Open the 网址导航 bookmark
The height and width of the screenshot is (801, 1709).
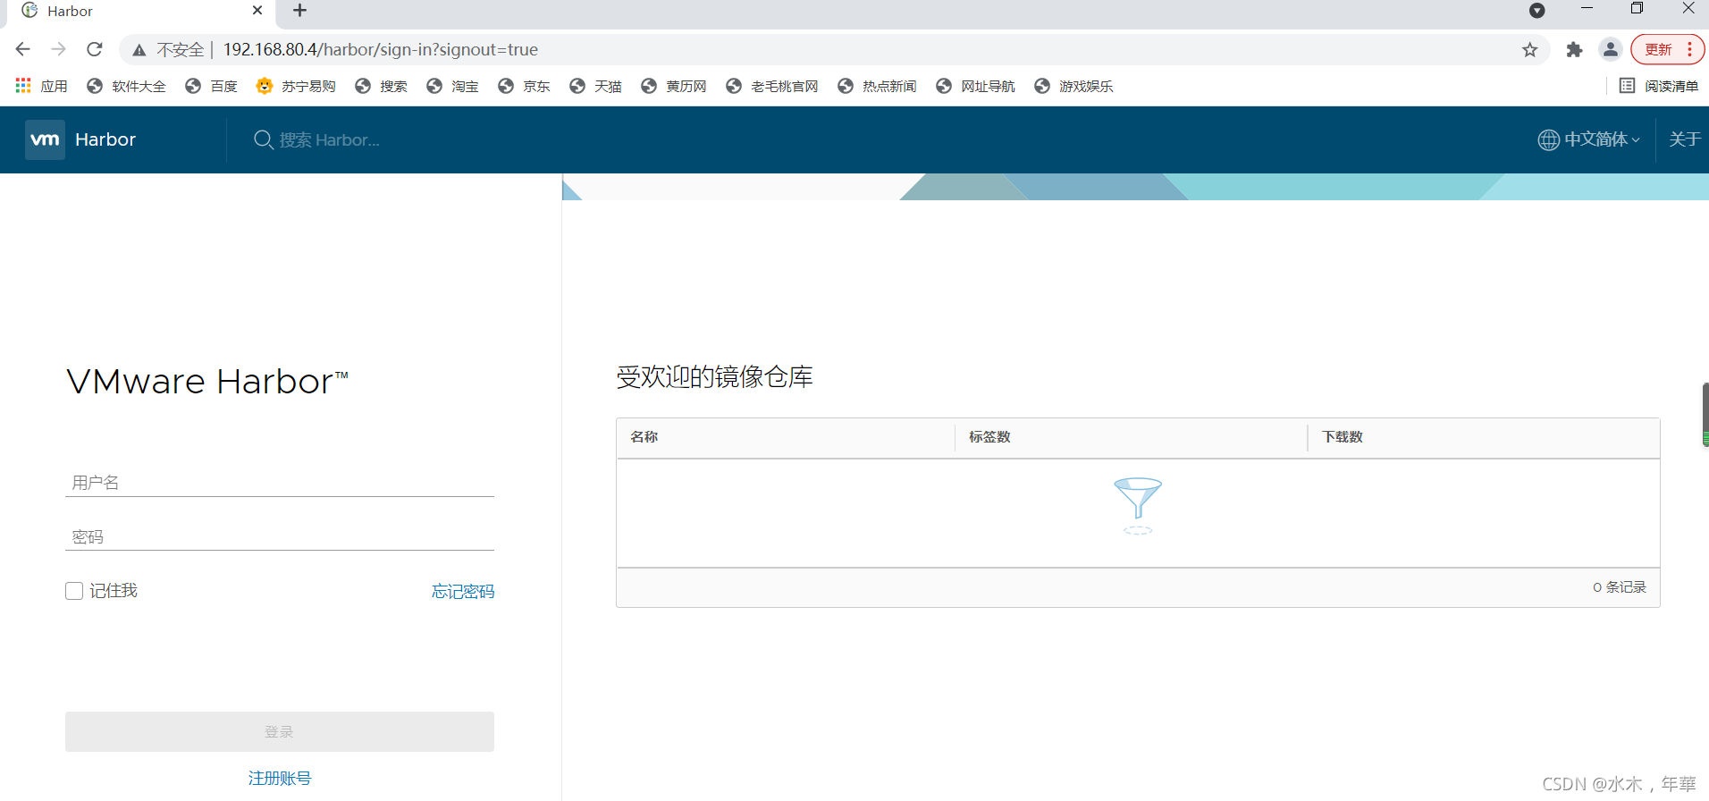pyautogui.click(x=975, y=86)
